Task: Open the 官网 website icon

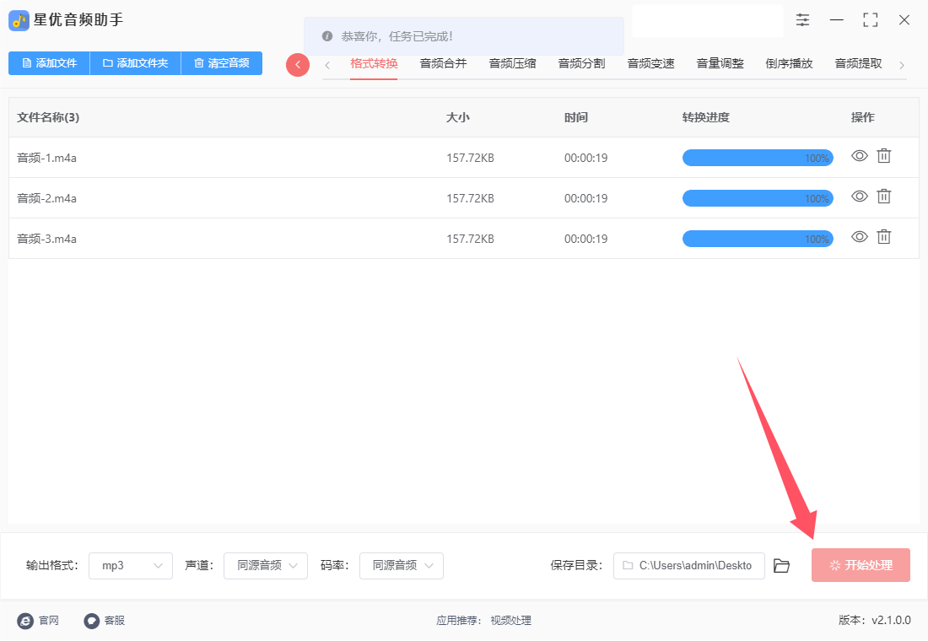Action: click(25, 620)
